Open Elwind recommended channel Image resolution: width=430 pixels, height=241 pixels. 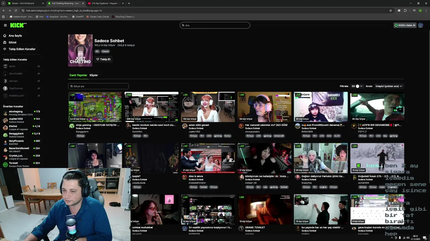21,128
